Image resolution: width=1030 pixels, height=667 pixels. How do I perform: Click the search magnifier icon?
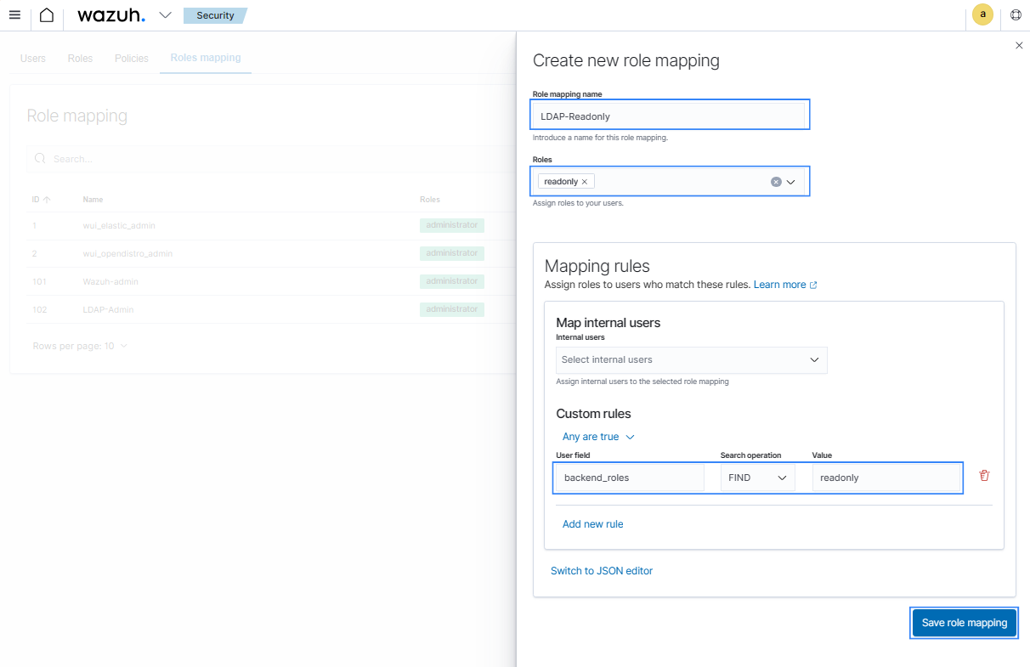pyautogui.click(x=41, y=159)
